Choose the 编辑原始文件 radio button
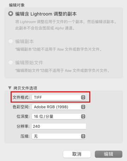 [11, 62]
